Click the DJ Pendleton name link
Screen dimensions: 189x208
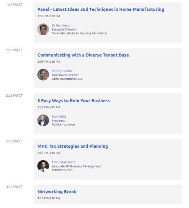point(62,25)
